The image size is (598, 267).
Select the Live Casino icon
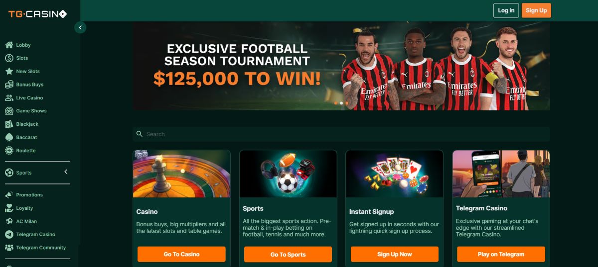[9, 98]
